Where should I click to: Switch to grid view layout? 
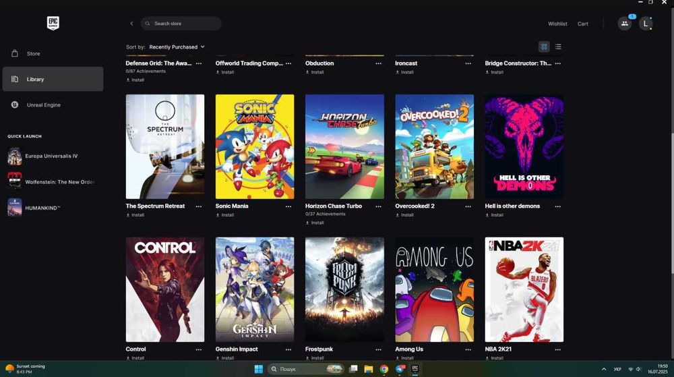544,47
